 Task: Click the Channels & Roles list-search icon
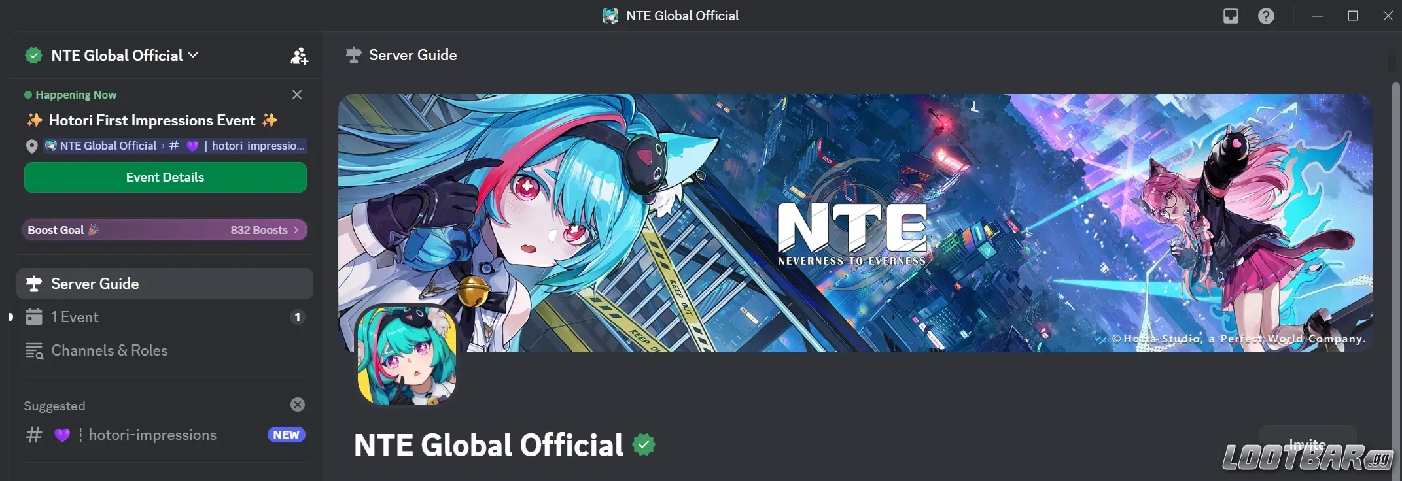click(34, 351)
